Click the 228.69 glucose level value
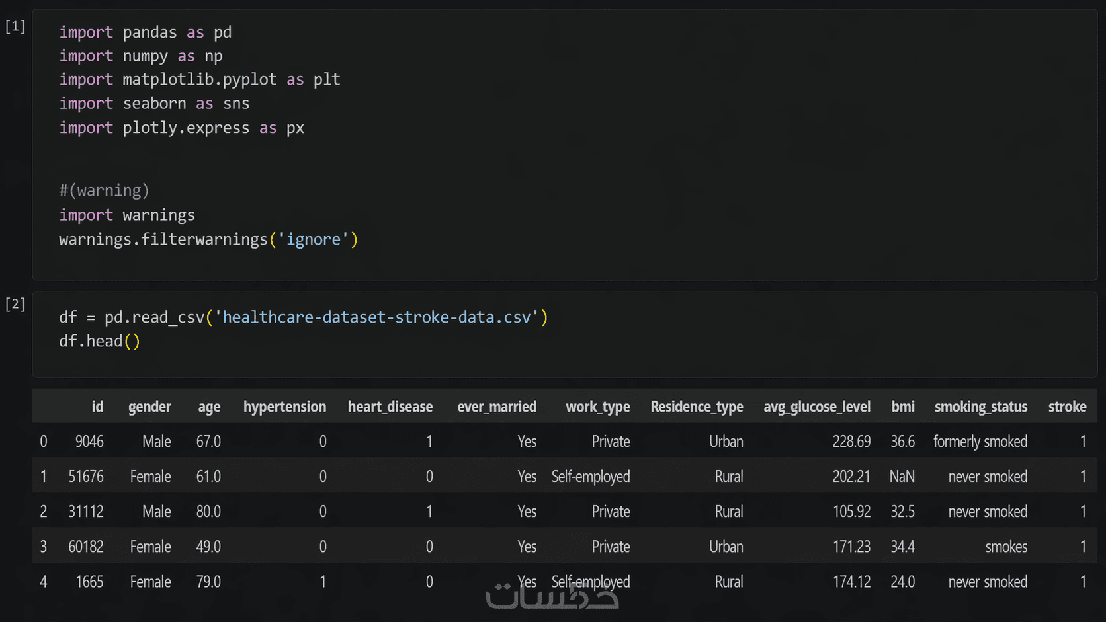The height and width of the screenshot is (622, 1106). (851, 442)
